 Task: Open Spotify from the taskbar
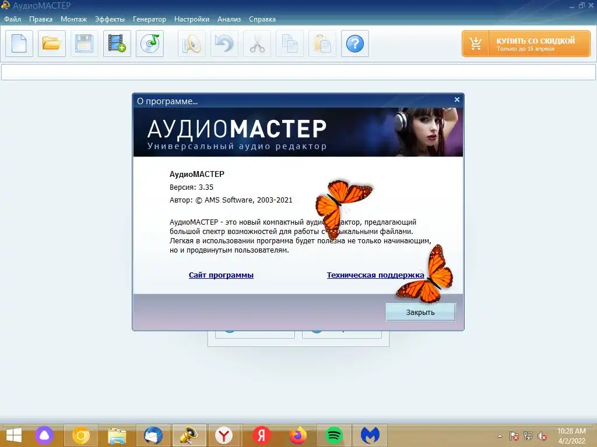(x=334, y=435)
